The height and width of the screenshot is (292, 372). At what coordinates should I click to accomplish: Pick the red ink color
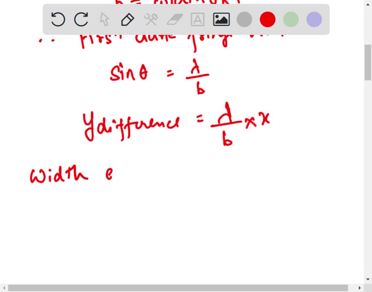pyautogui.click(x=267, y=20)
